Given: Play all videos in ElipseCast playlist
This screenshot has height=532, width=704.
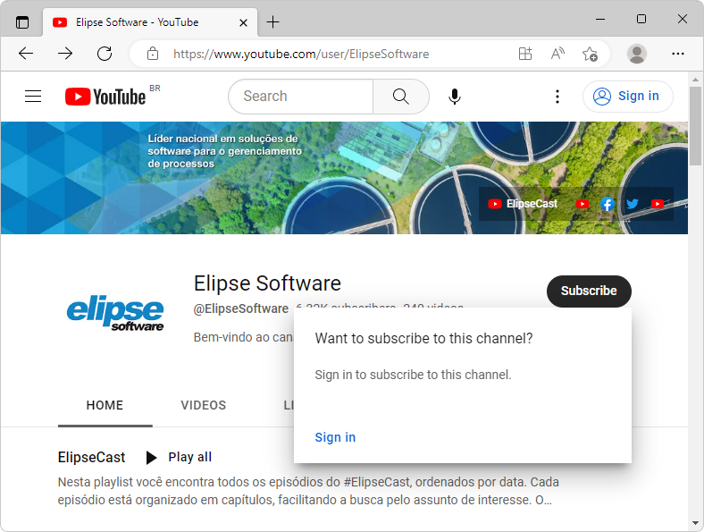Looking at the screenshot, I should pyautogui.click(x=179, y=457).
